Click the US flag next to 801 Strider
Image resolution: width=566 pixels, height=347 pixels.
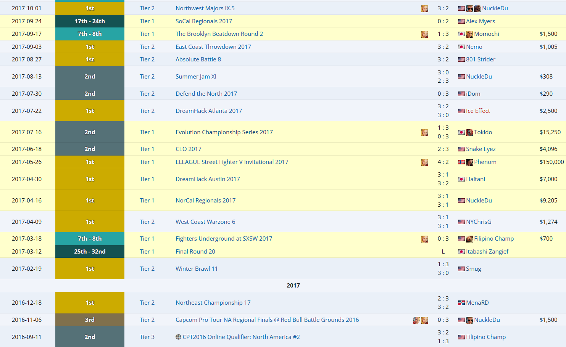[x=461, y=59]
